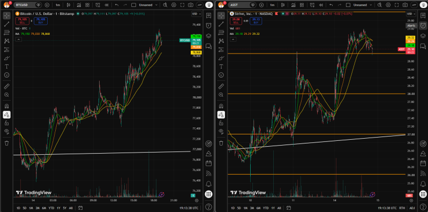Screen dimensions: 428x212
Task: Toggle hide all drawings eye in ASST chart
Action: point(221,131)
